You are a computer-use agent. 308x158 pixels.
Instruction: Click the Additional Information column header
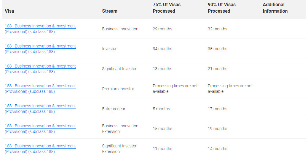pyautogui.click(x=275, y=8)
